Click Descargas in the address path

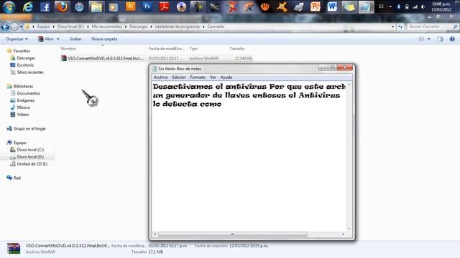(139, 27)
